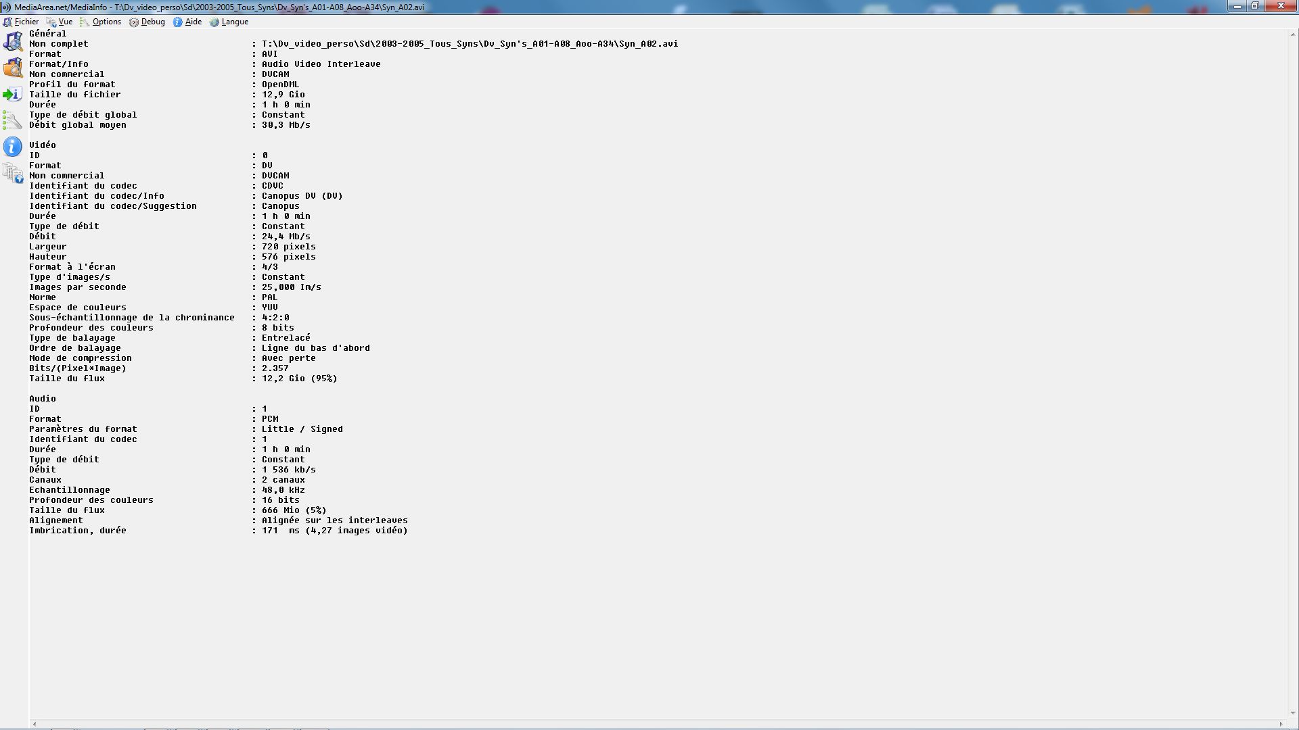This screenshot has width=1299, height=730.
Task: Open the Fichier menu
Action: 21,22
